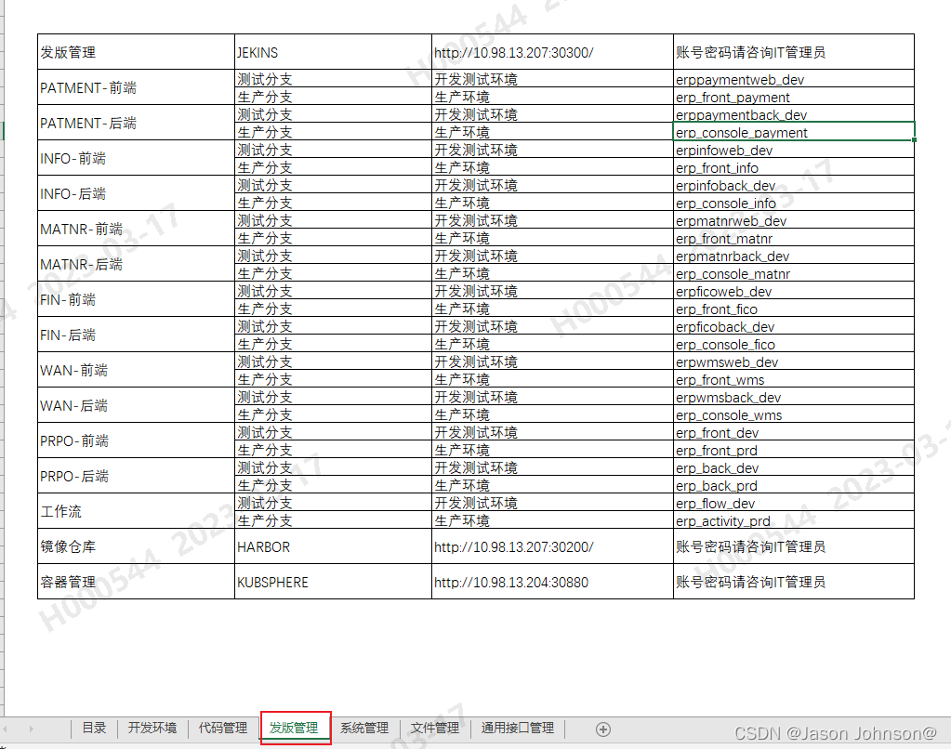Show the next sheet tabs with the right arrow
The width and height of the screenshot is (951, 749).
[31, 729]
